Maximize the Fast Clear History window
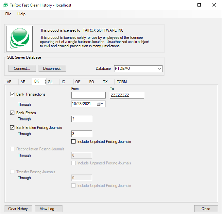The image size is (222, 214). coord(199,5)
